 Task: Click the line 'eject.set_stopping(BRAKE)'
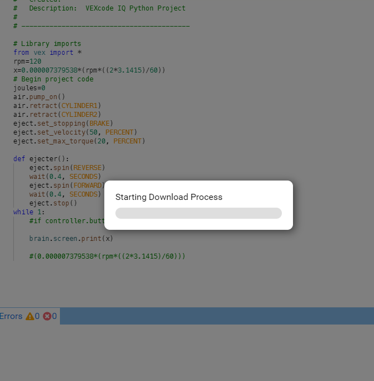[x=63, y=123]
